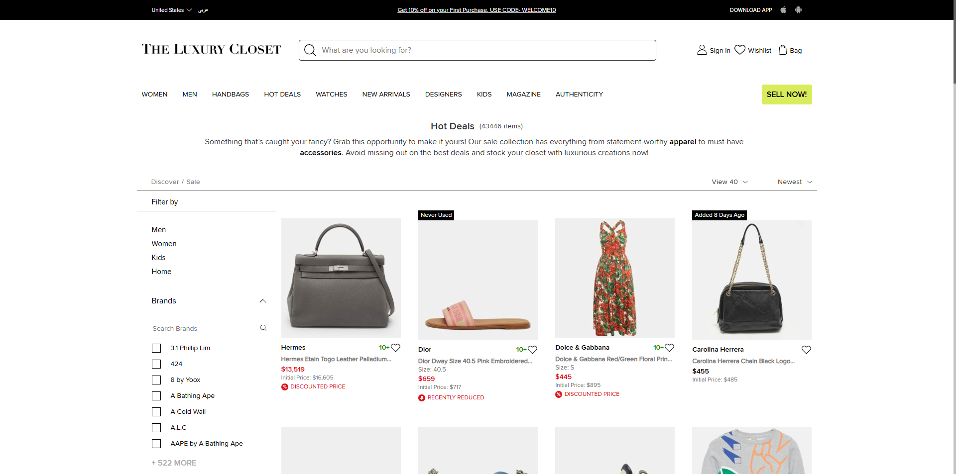The image size is (956, 474).
Task: Open the WELCOME10 first purchase offer link
Action: [x=477, y=10]
